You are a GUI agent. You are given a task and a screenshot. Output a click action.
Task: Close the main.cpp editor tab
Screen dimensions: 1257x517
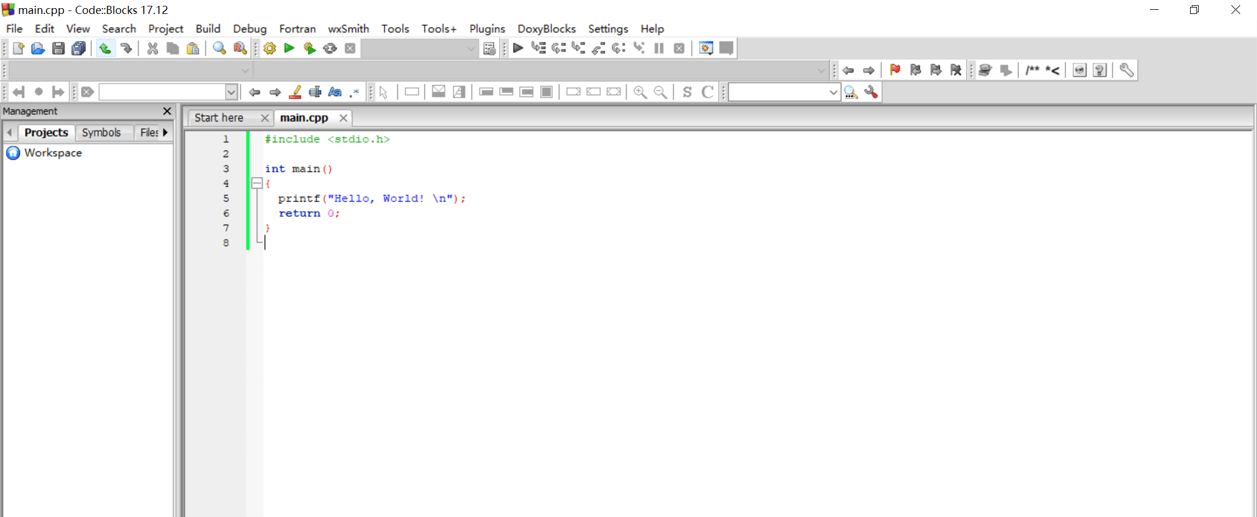point(343,118)
